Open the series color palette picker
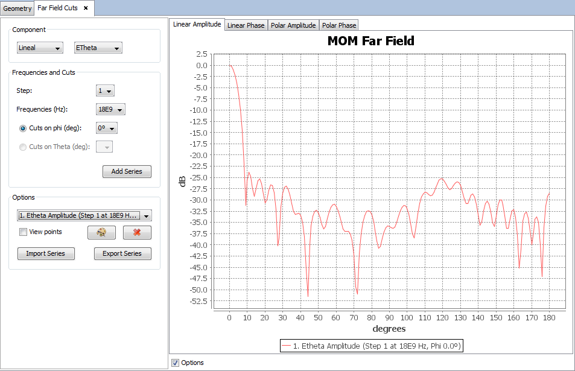575x371 pixels. pyautogui.click(x=101, y=233)
